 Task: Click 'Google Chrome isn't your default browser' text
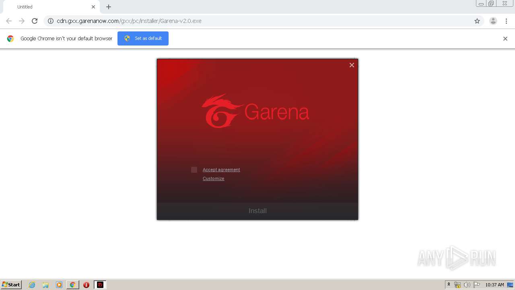[66, 39]
